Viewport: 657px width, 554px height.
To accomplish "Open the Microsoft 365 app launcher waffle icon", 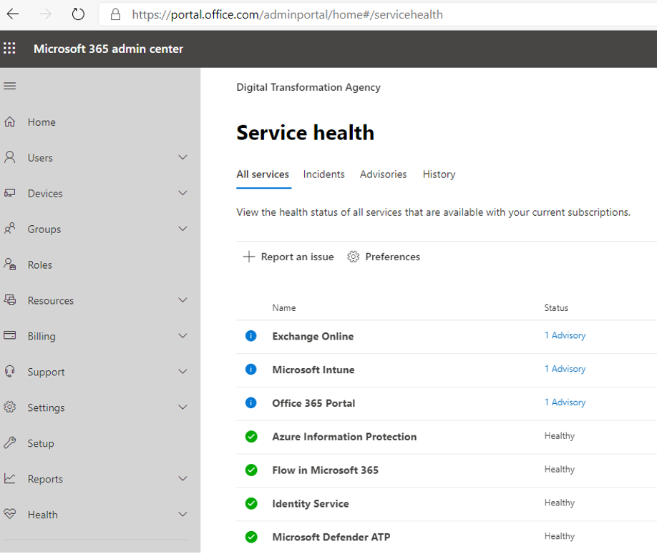I will pyautogui.click(x=9, y=49).
